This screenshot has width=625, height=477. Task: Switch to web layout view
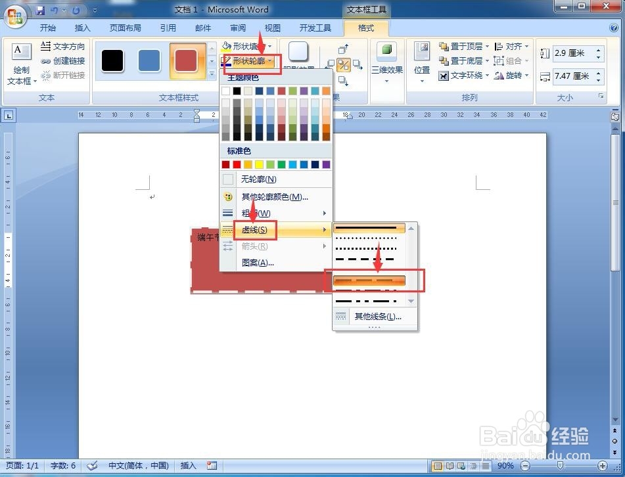(461, 465)
